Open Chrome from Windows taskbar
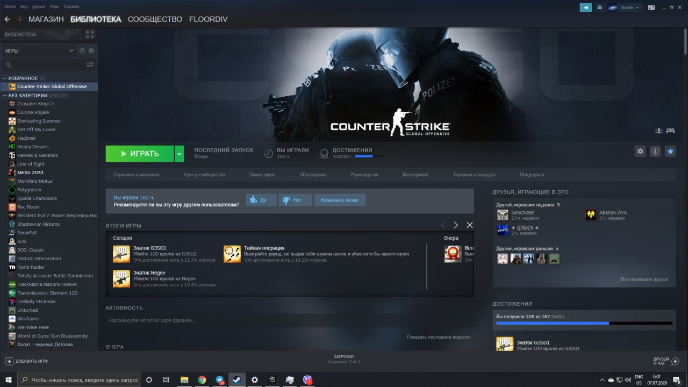Image resolution: width=688 pixels, height=387 pixels. pyautogui.click(x=202, y=379)
